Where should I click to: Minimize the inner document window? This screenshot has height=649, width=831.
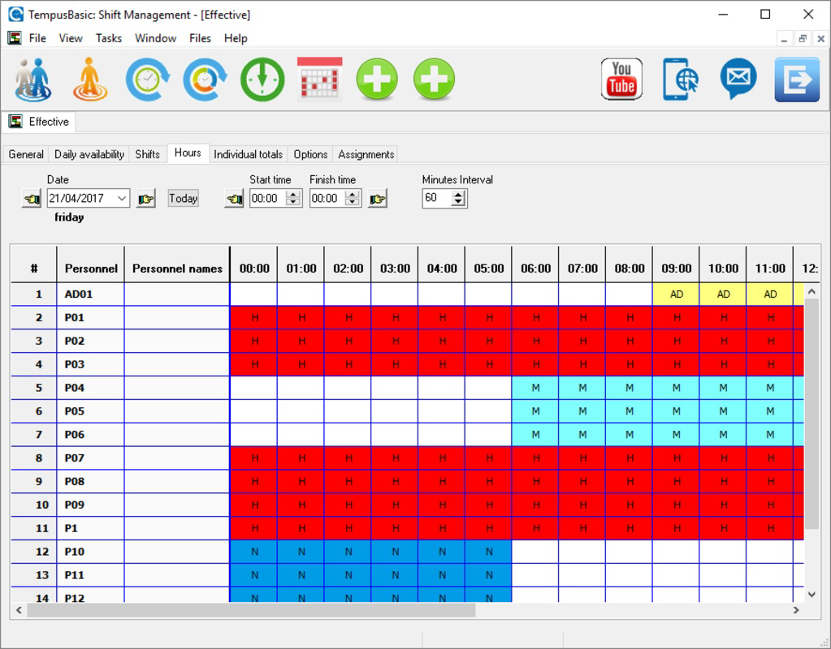(785, 39)
